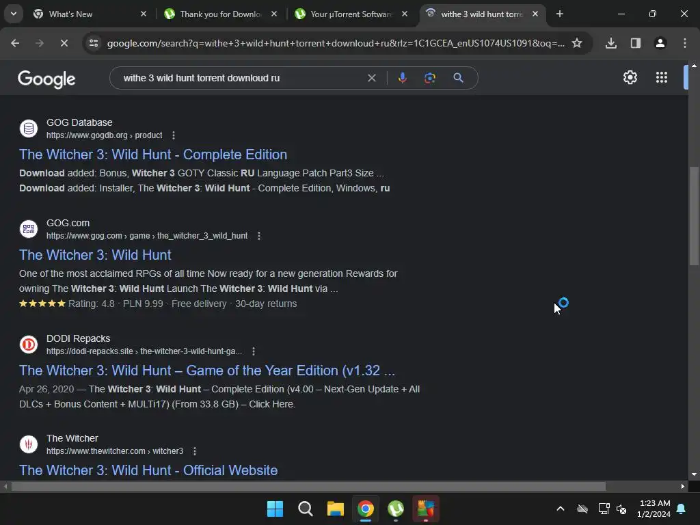Open Google quick settings gear

point(630,77)
